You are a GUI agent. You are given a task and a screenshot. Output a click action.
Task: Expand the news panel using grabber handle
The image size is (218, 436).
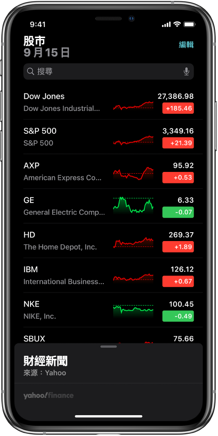[109, 347]
